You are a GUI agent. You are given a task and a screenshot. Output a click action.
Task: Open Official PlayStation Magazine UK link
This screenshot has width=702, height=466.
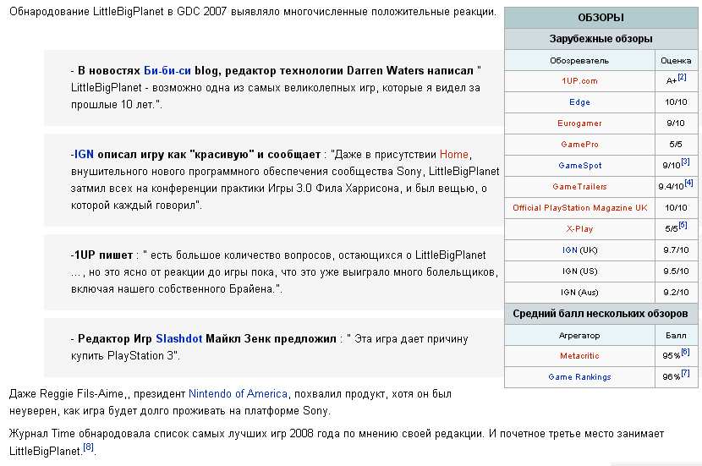pos(579,207)
